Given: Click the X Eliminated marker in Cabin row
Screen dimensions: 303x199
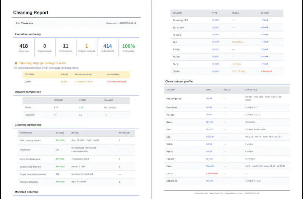Looking at the screenshot, I should (x=212, y=174).
